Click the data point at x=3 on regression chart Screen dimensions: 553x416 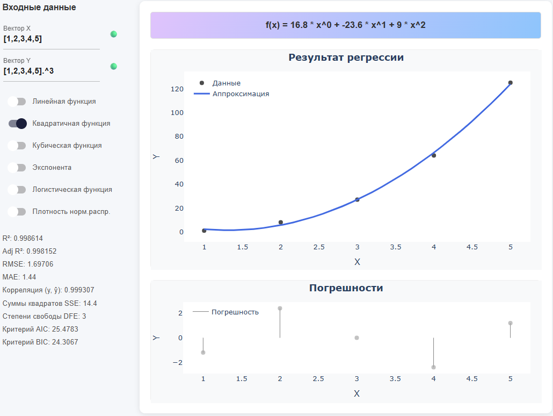(357, 198)
